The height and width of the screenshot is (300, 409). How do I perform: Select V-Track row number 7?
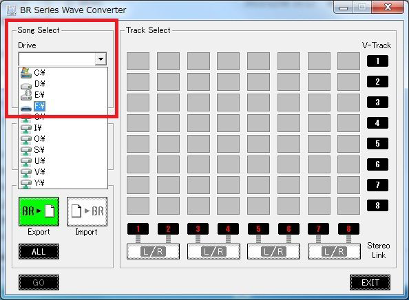(377, 185)
